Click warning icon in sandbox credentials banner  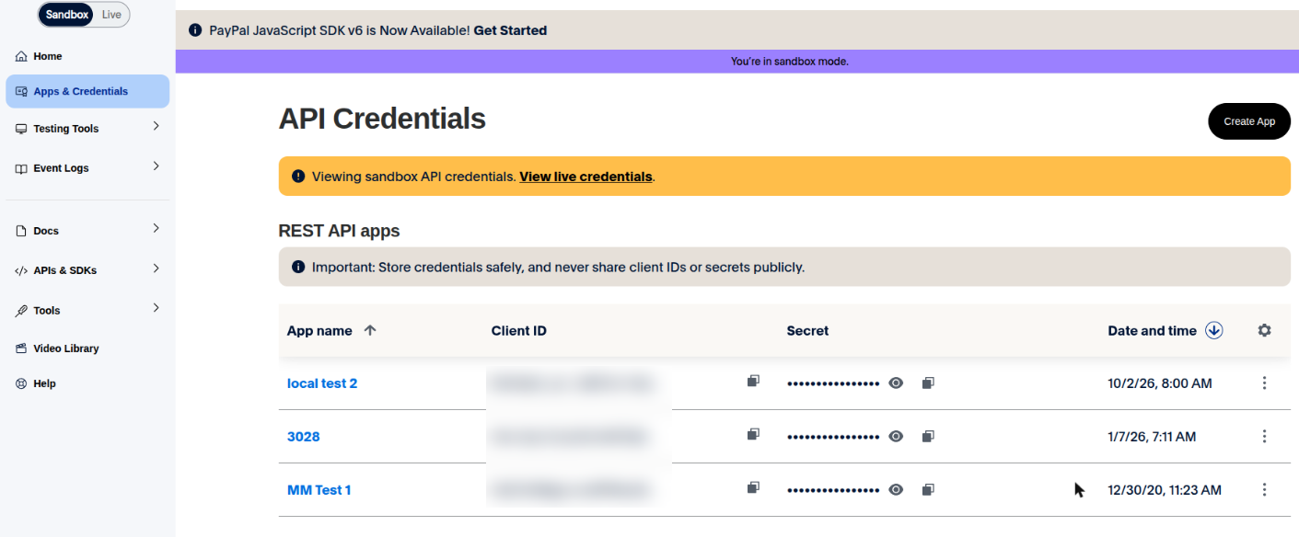click(x=297, y=177)
